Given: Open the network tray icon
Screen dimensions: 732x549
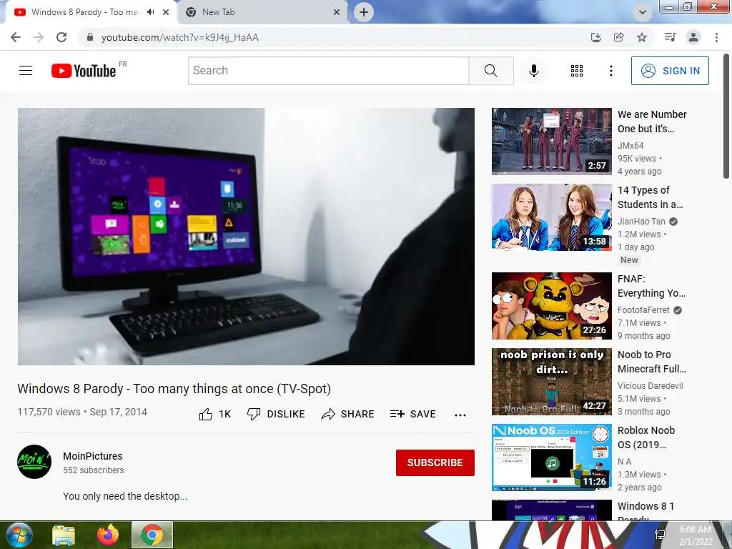Looking at the screenshot, I should tap(660, 535).
